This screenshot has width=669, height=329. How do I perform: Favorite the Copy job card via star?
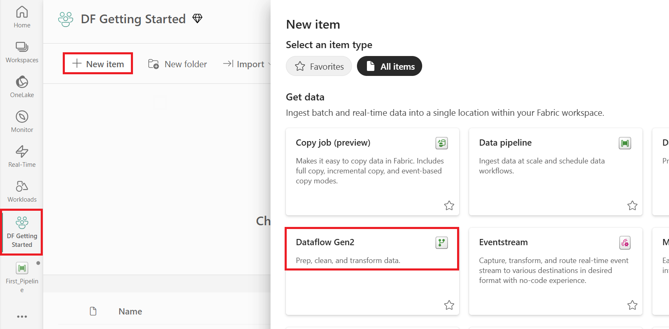(449, 205)
